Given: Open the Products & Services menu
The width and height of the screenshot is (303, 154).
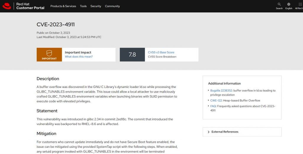Looking at the screenshot, I should (x=63, y=6).
